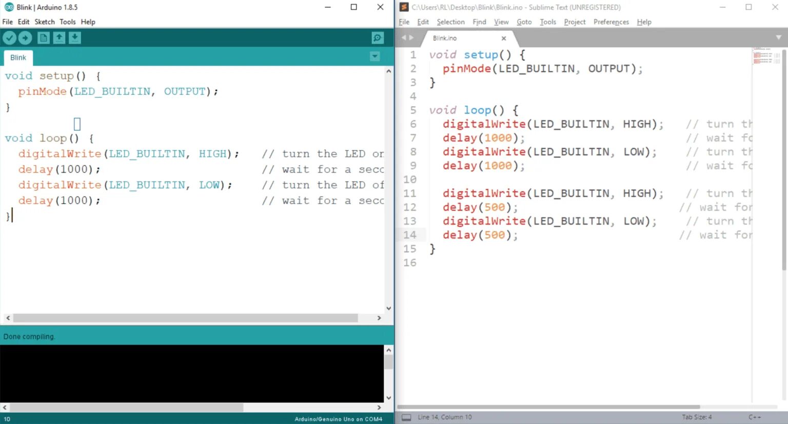Click the Arduino Upload arrow button

(x=25, y=38)
